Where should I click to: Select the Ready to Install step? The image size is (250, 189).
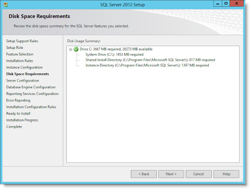tap(18, 114)
